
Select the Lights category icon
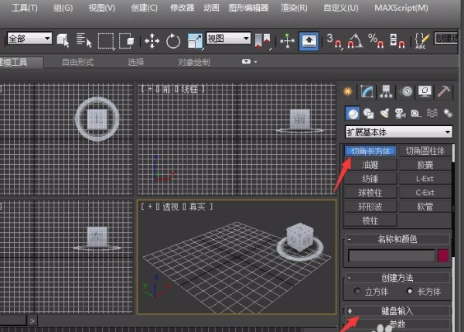[384, 114]
